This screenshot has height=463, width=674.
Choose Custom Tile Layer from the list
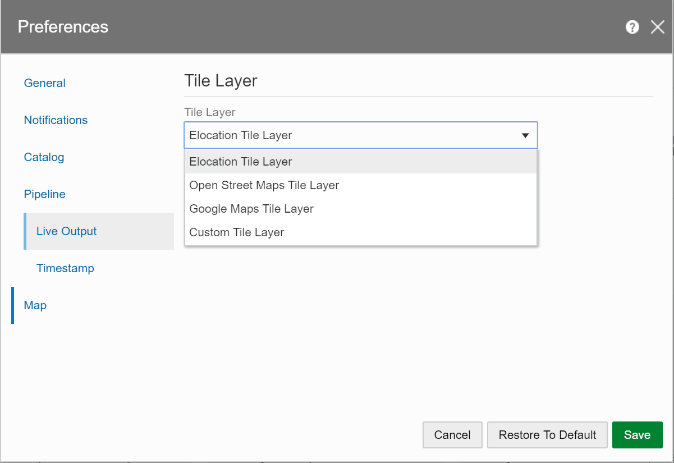(237, 232)
